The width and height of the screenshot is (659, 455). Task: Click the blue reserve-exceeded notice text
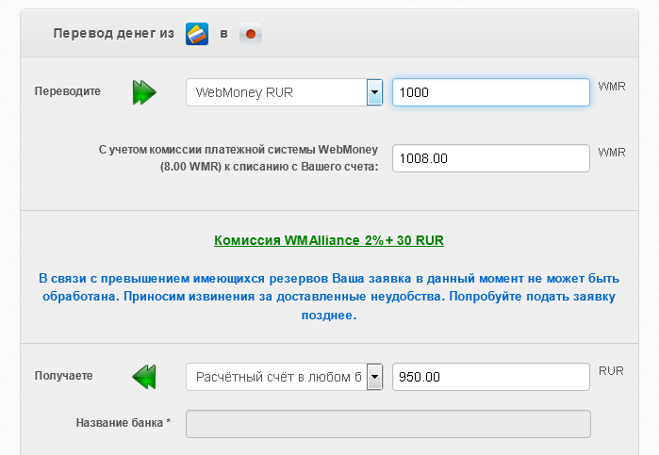[329, 297]
